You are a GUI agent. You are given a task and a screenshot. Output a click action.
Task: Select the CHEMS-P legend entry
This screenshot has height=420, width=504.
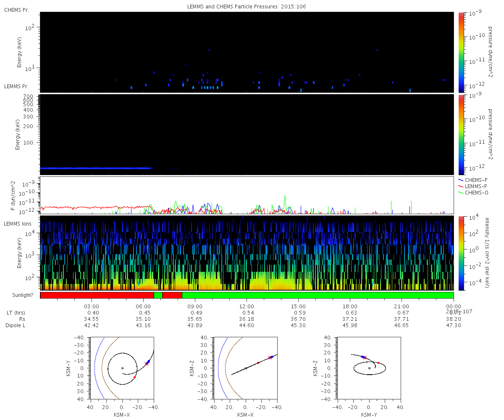(472, 180)
